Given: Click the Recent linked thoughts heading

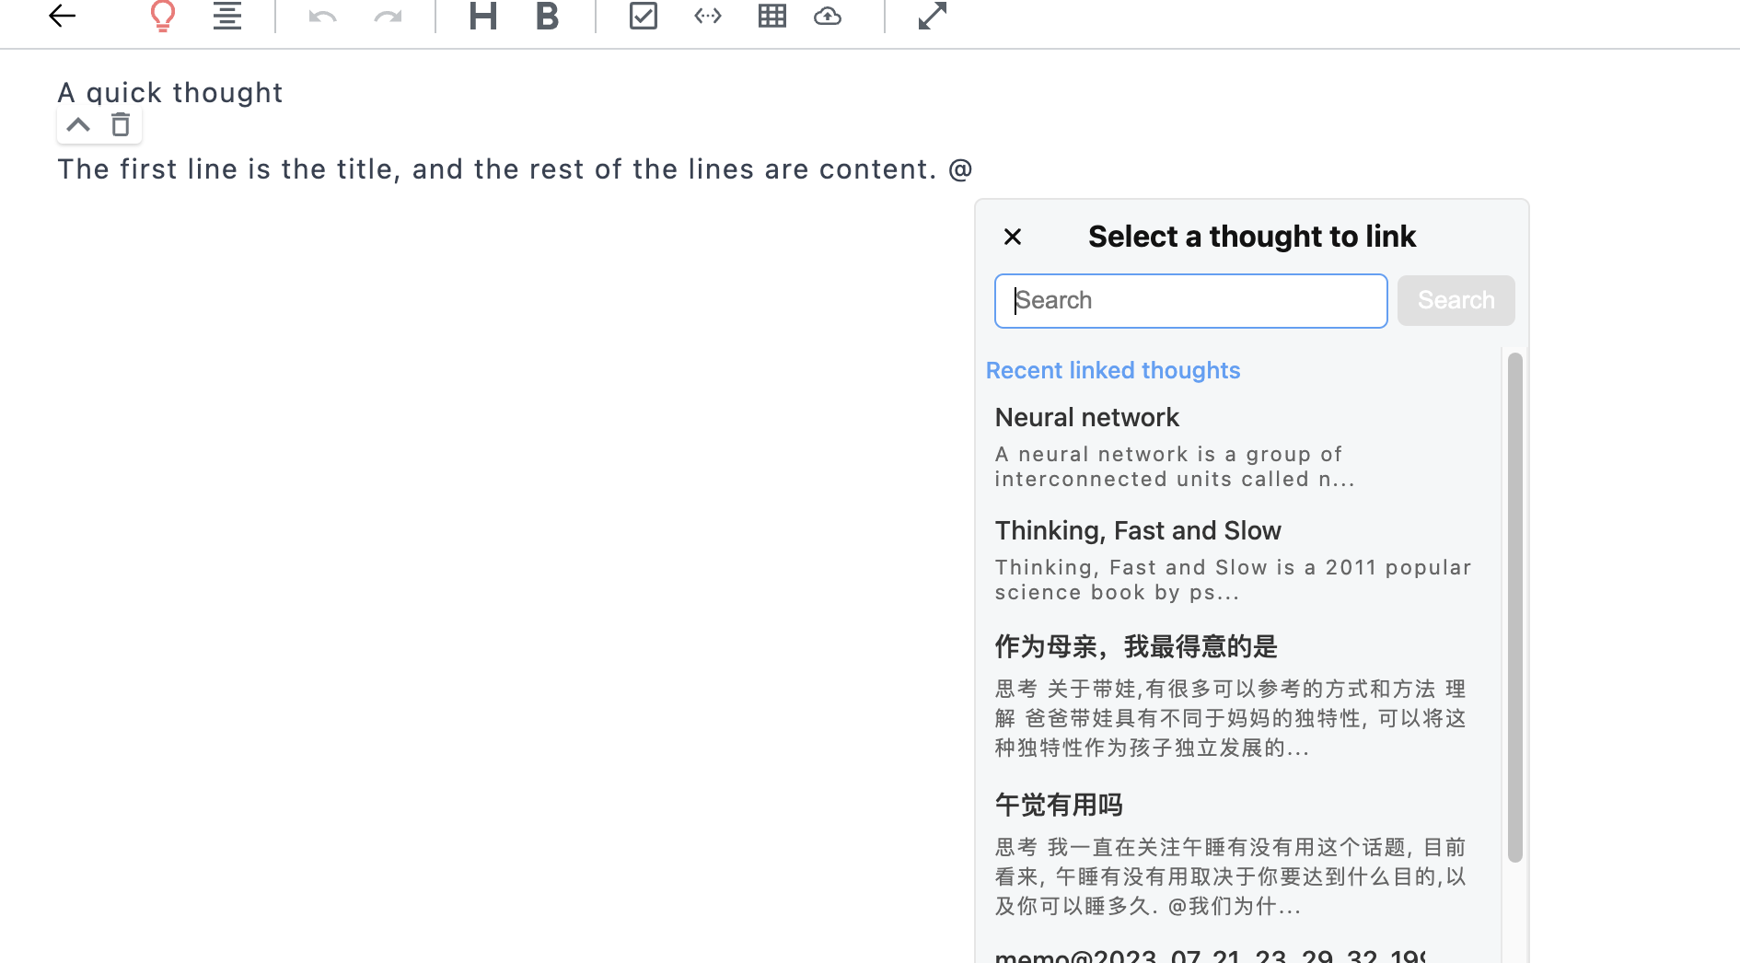Looking at the screenshot, I should pos(1113,370).
